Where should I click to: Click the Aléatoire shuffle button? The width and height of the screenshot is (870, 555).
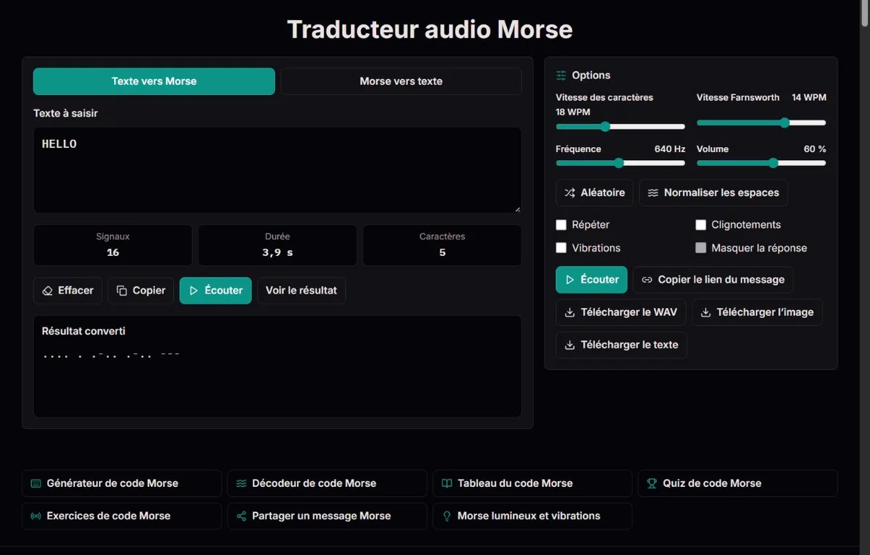click(x=594, y=193)
